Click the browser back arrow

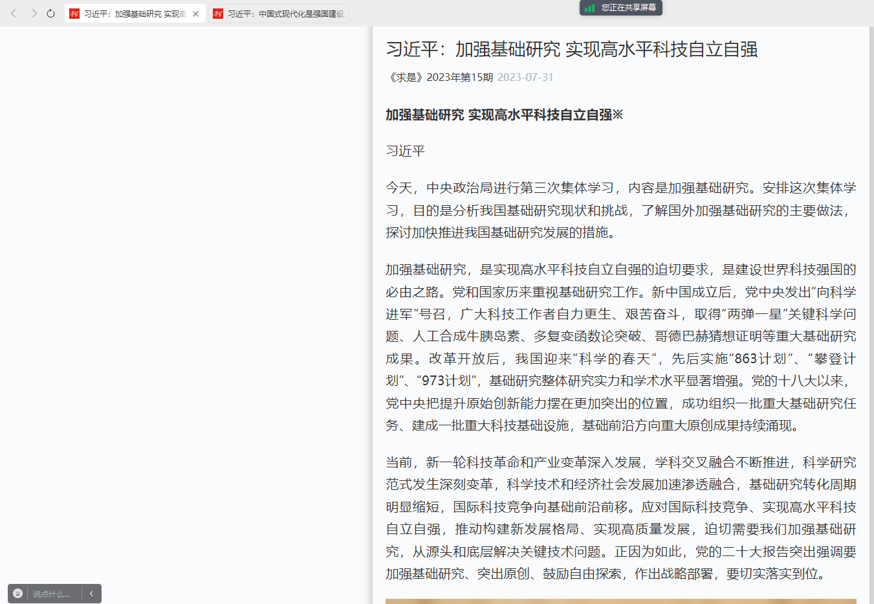14,14
